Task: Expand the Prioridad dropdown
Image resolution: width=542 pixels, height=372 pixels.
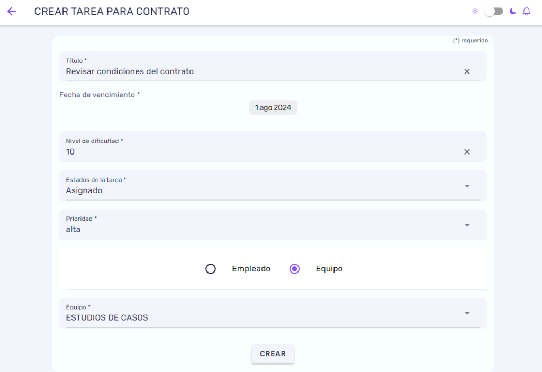Action: point(273,225)
